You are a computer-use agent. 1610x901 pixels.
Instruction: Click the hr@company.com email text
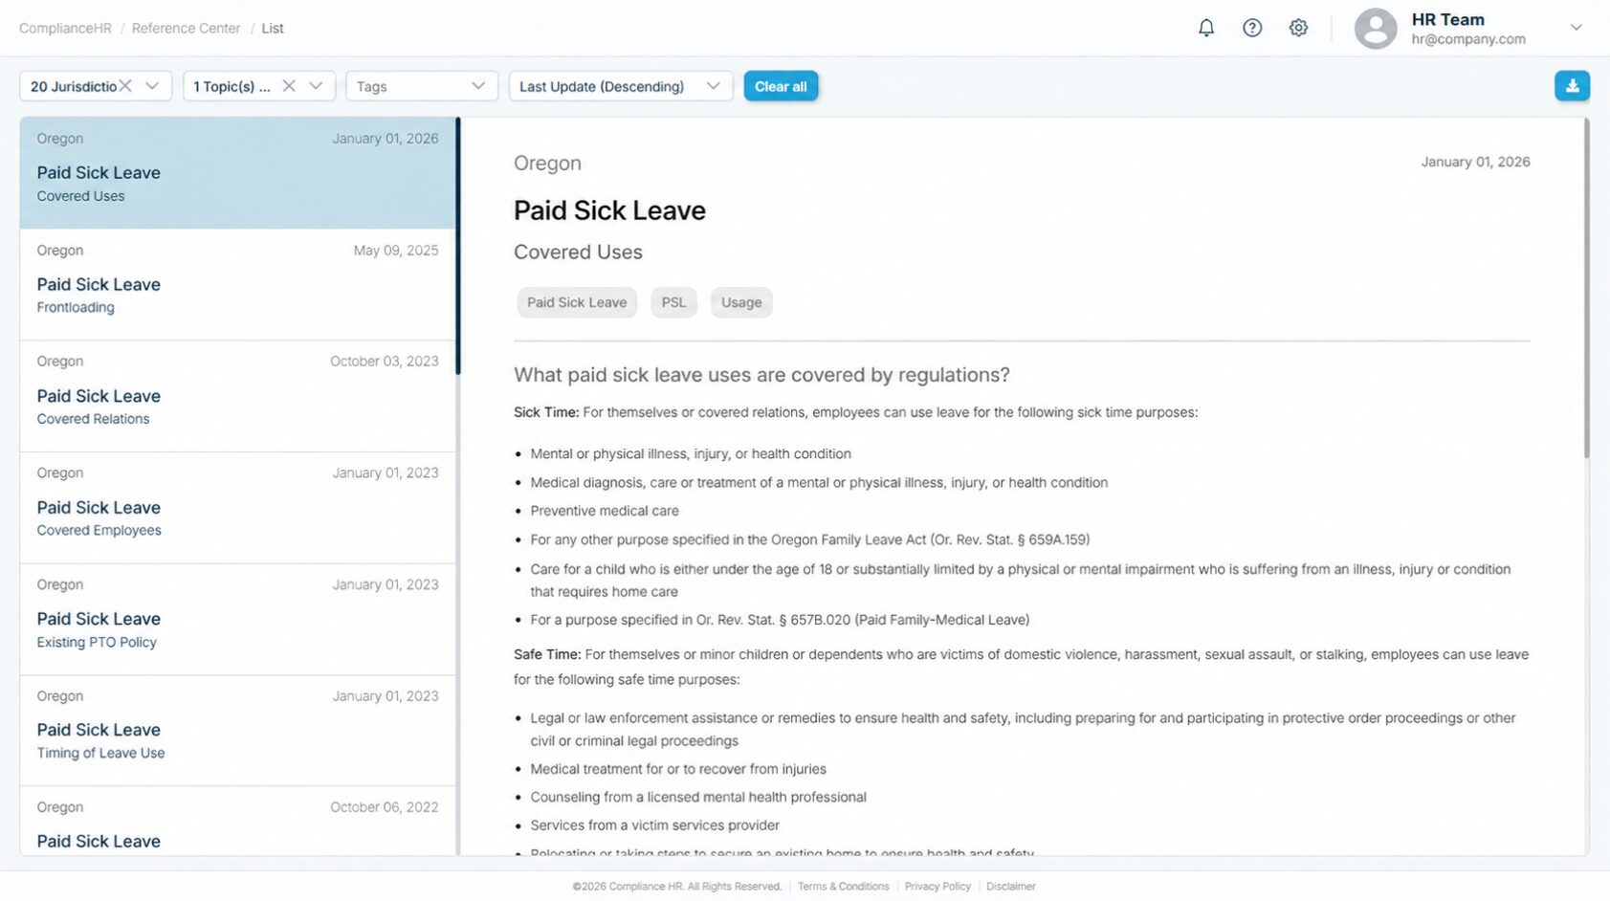[x=1468, y=39]
